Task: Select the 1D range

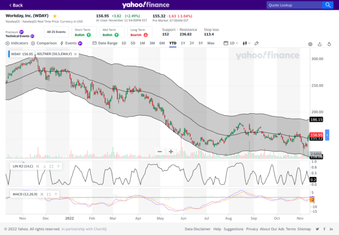Action: click(124, 43)
